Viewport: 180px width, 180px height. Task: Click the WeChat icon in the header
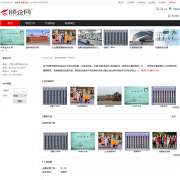pyautogui.click(x=170, y=8)
